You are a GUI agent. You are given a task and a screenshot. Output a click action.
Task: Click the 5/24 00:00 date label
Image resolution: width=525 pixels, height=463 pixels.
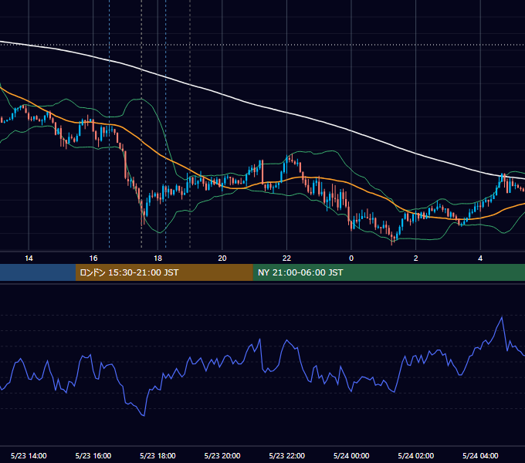click(x=351, y=455)
